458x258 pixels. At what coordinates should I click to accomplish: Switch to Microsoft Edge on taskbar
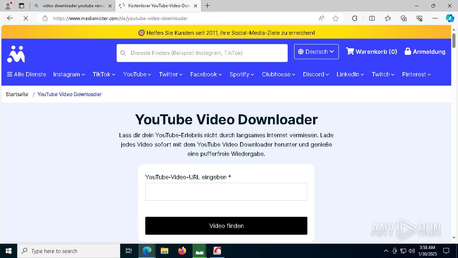(147, 251)
